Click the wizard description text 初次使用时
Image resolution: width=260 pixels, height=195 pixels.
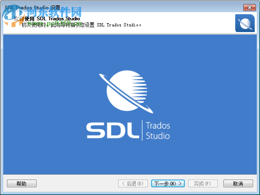(x=81, y=25)
